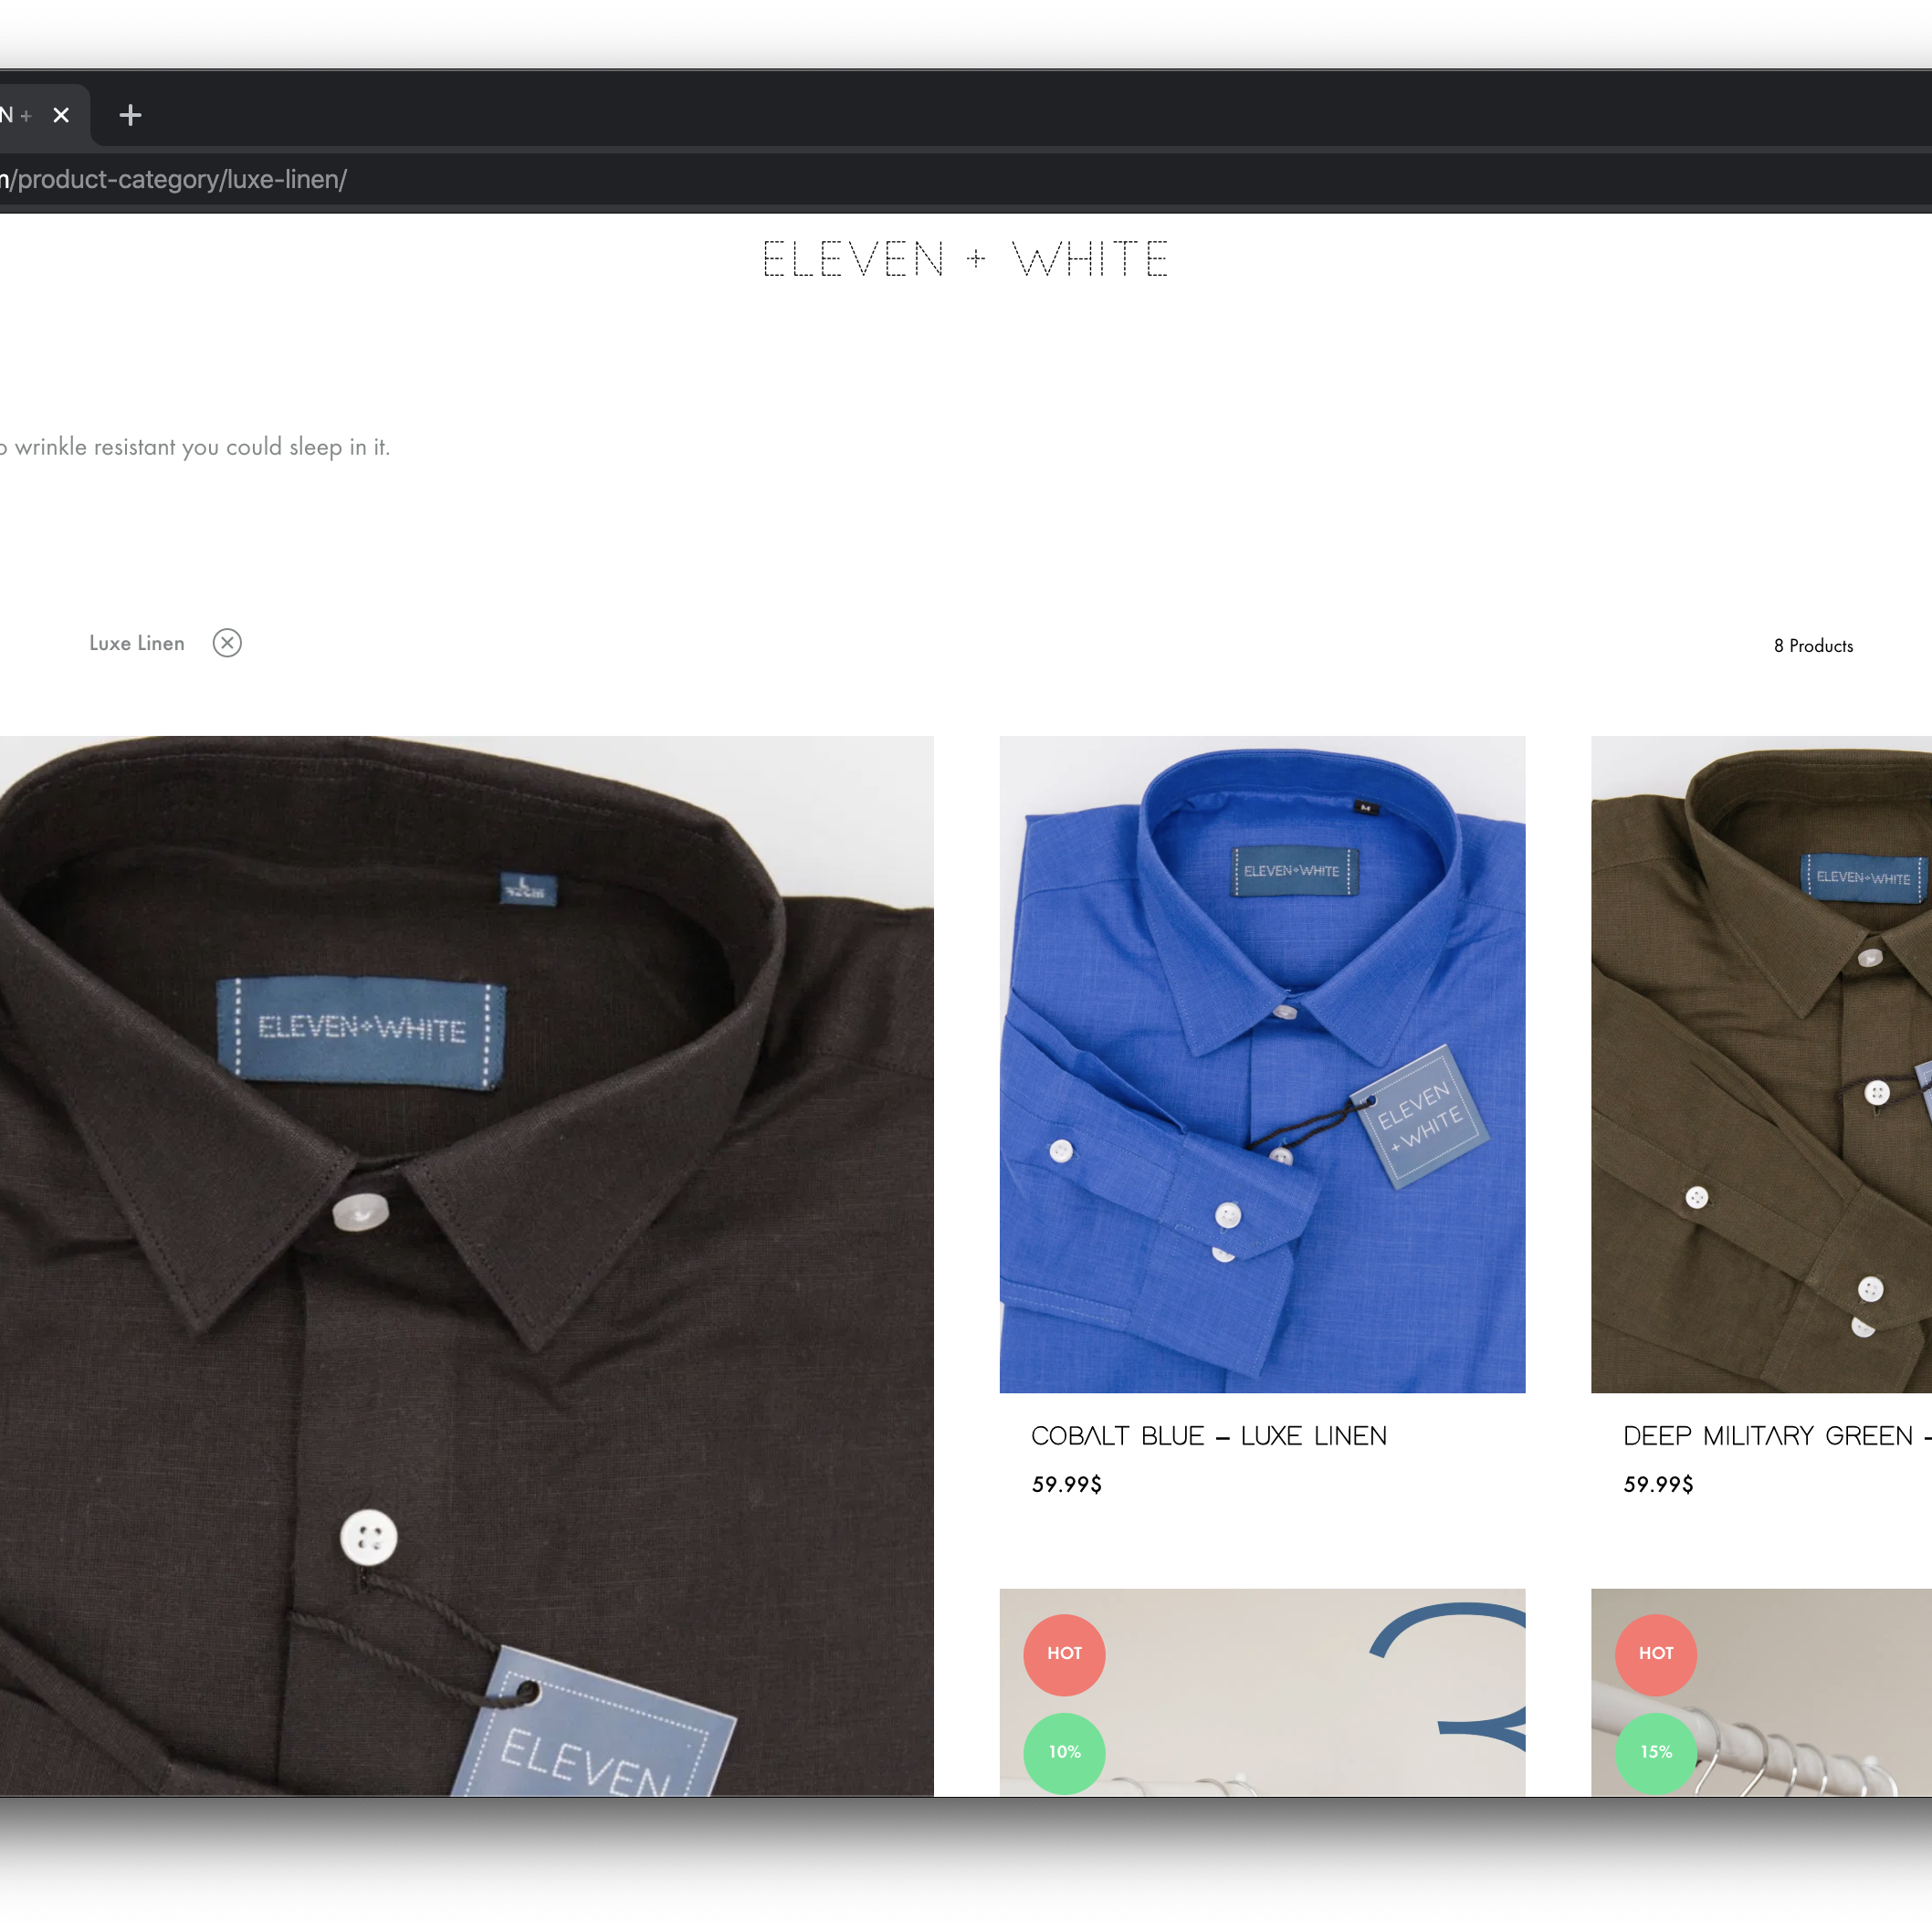Click the green 15% discount badge
1932x1932 pixels.
1655,1752
